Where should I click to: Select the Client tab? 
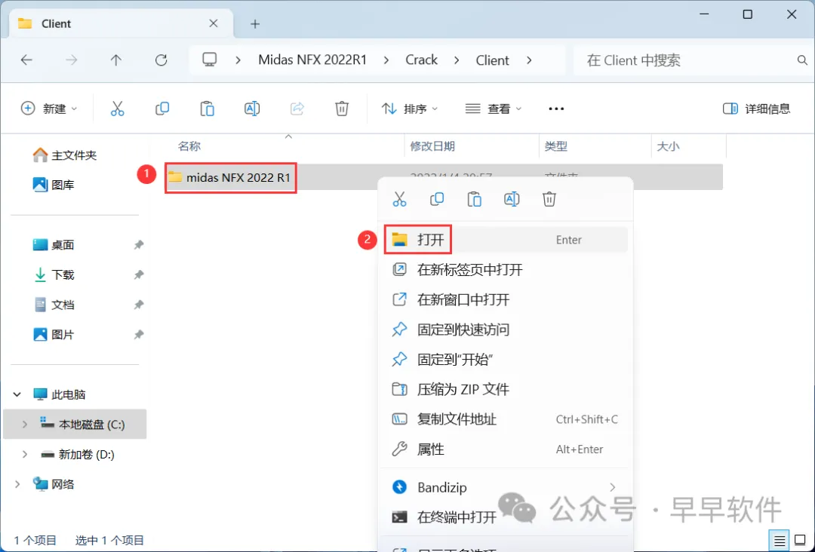121,23
